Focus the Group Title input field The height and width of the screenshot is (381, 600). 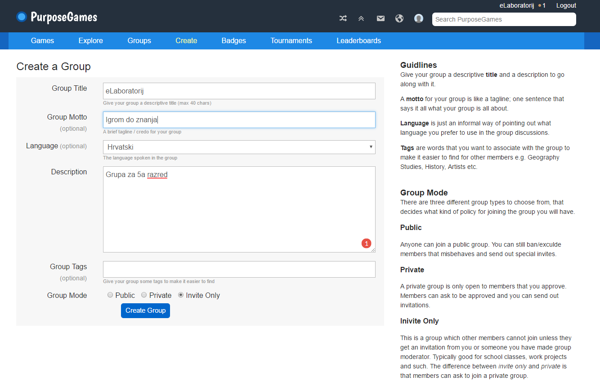[x=239, y=91]
